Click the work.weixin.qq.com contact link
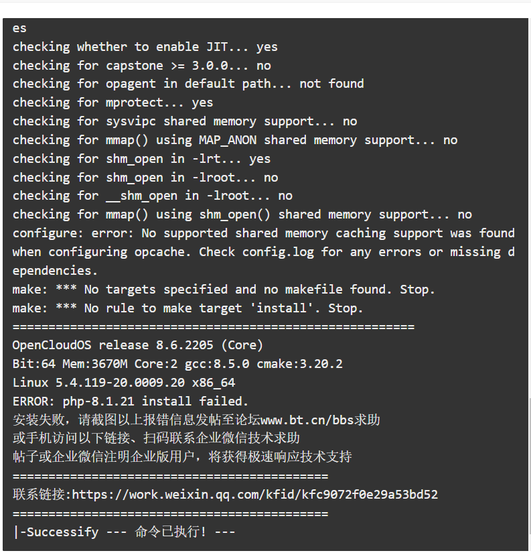The image size is (531, 553). 254,495
